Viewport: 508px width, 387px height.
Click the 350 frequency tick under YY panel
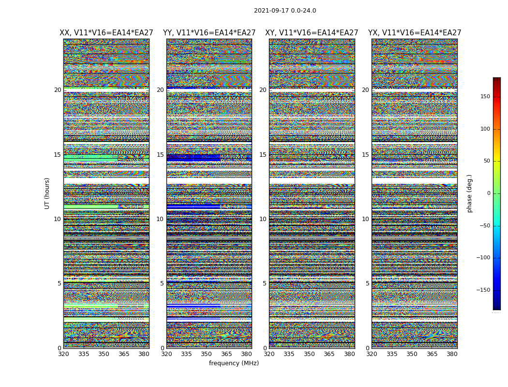[x=207, y=354]
